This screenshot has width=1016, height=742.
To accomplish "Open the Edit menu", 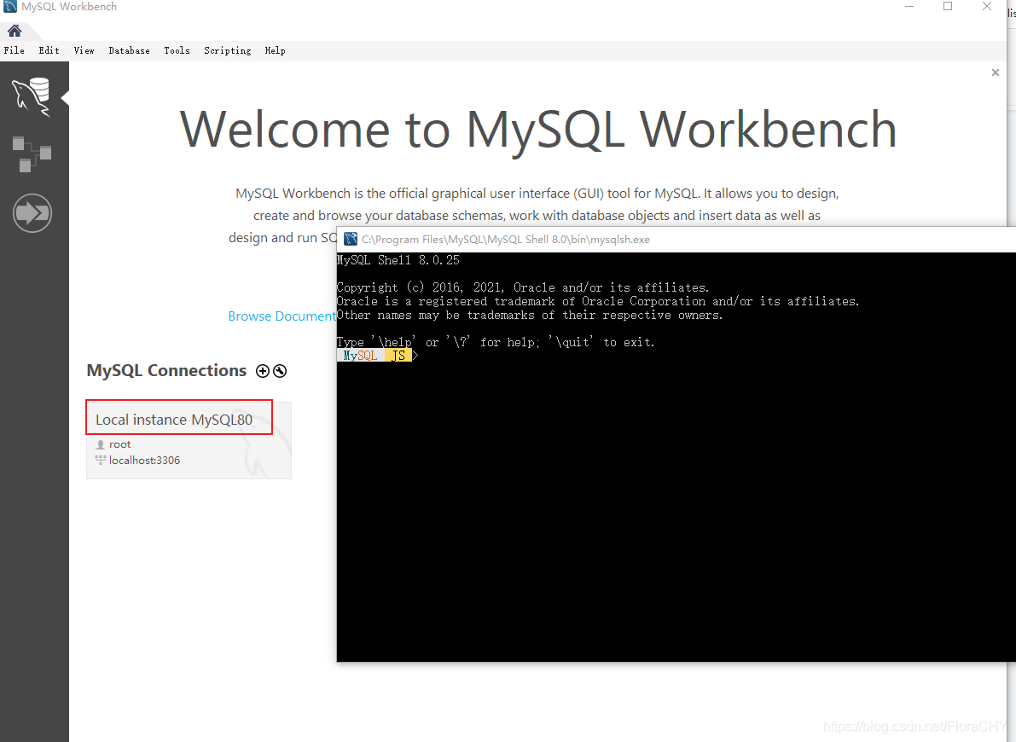I will click(x=49, y=50).
